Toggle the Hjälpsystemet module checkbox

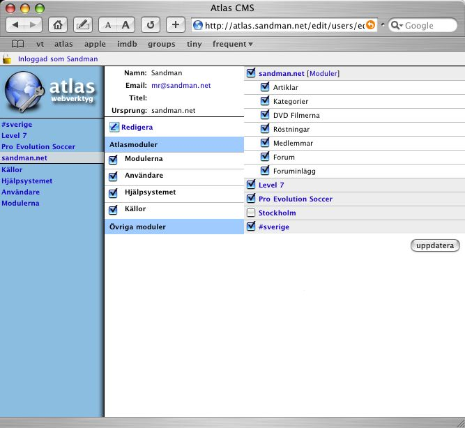click(x=113, y=192)
